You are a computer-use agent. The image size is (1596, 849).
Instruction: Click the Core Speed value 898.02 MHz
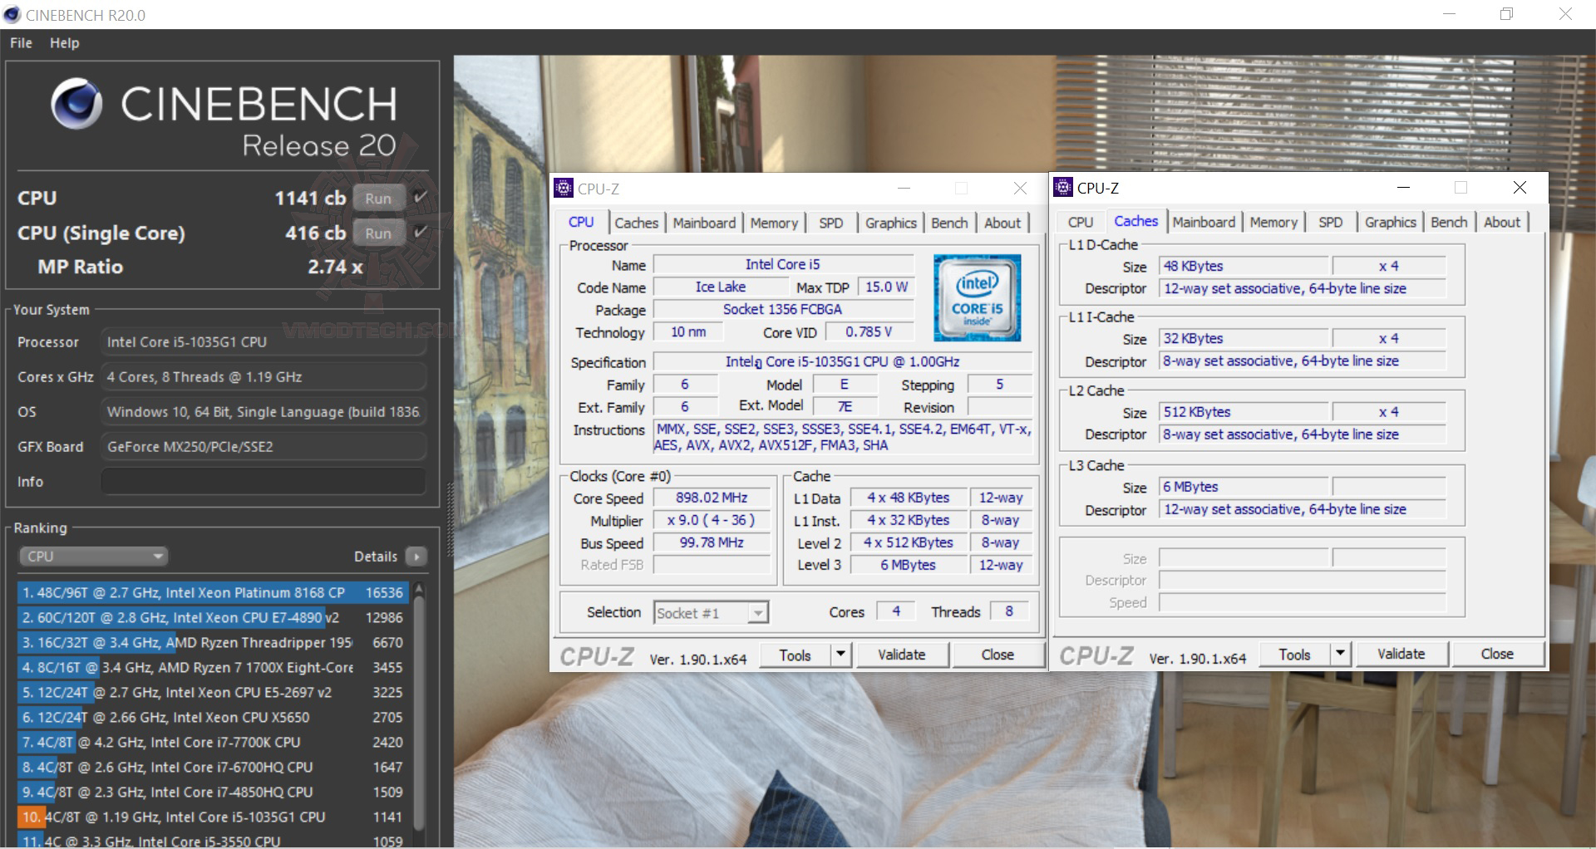(x=712, y=498)
